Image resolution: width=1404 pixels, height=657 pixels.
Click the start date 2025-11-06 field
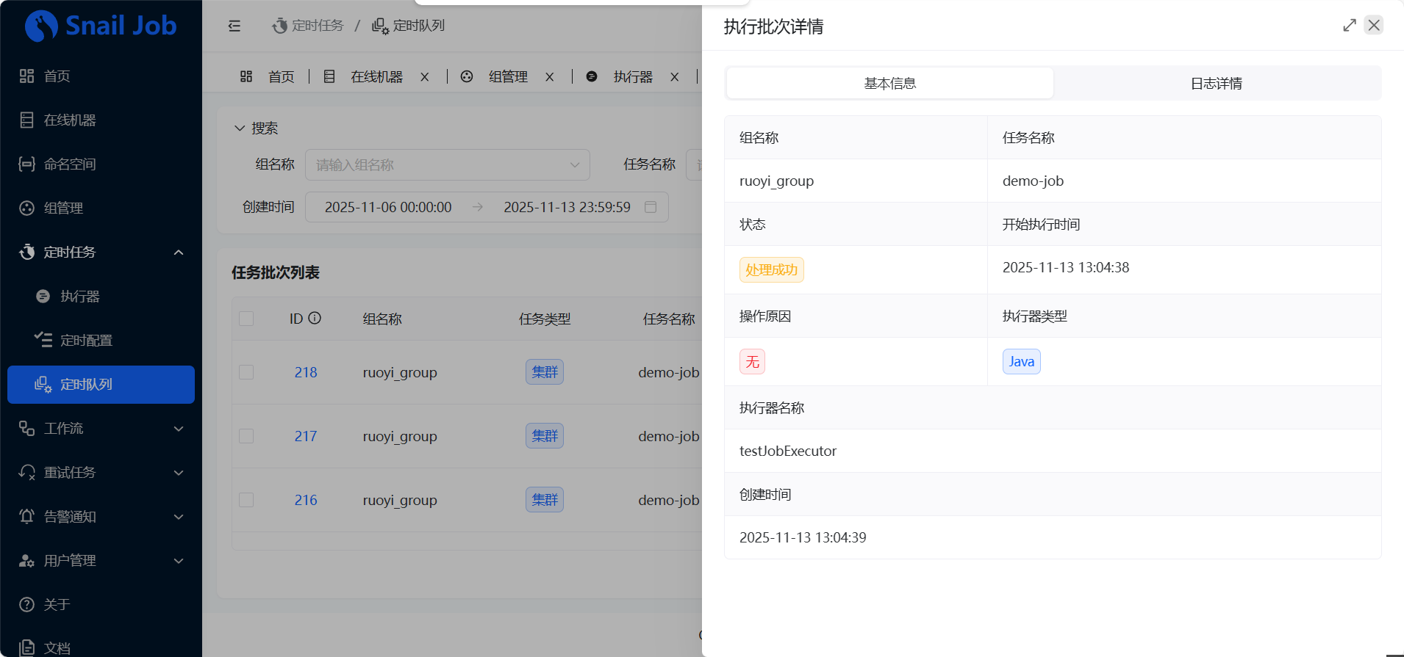pos(388,207)
